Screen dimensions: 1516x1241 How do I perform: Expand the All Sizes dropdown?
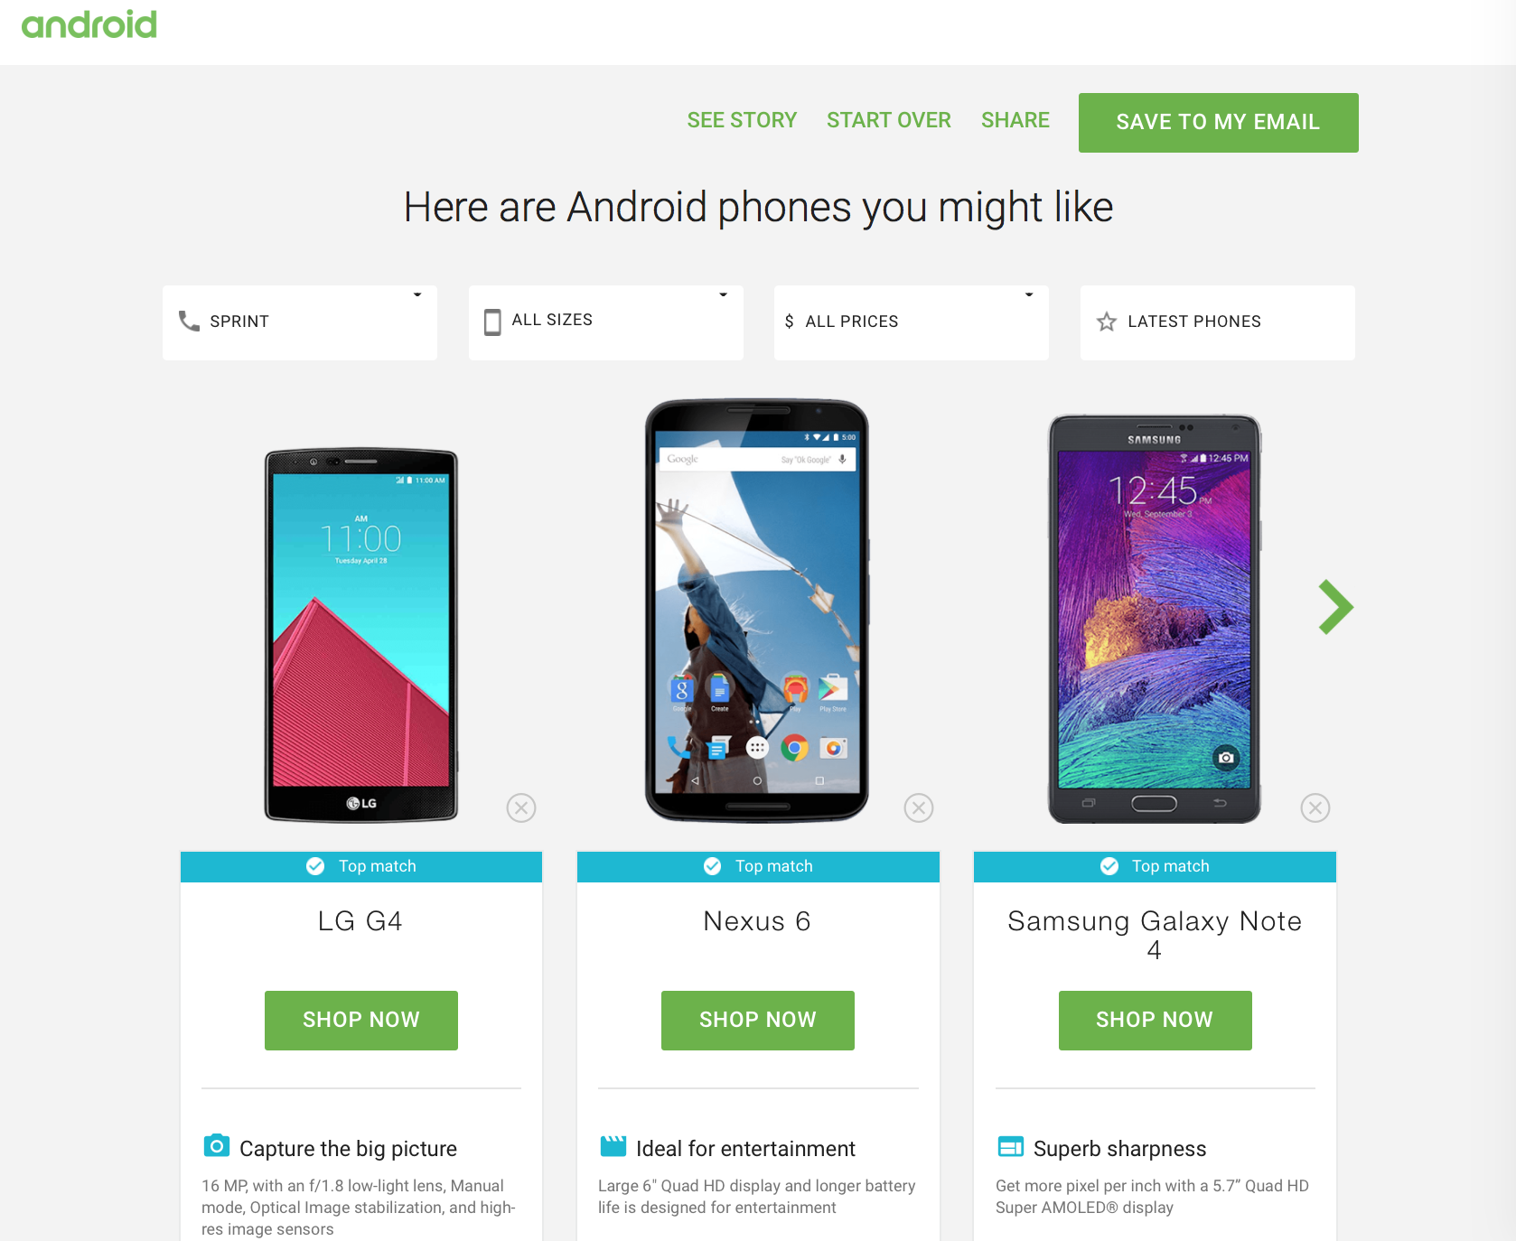point(606,322)
